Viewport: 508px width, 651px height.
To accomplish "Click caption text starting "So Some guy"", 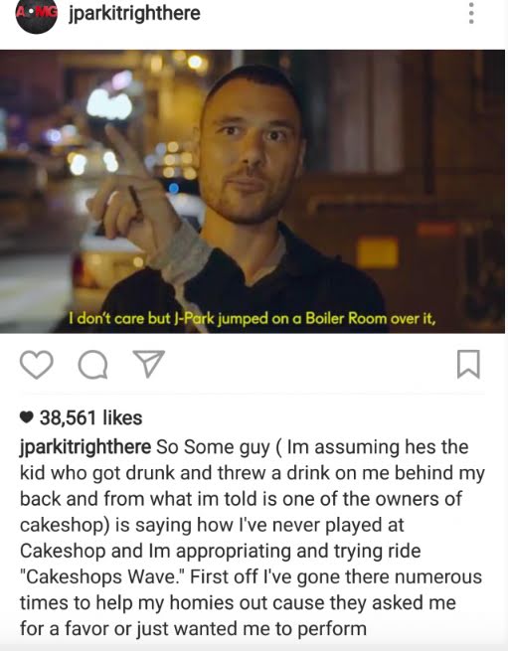I will point(312,447).
